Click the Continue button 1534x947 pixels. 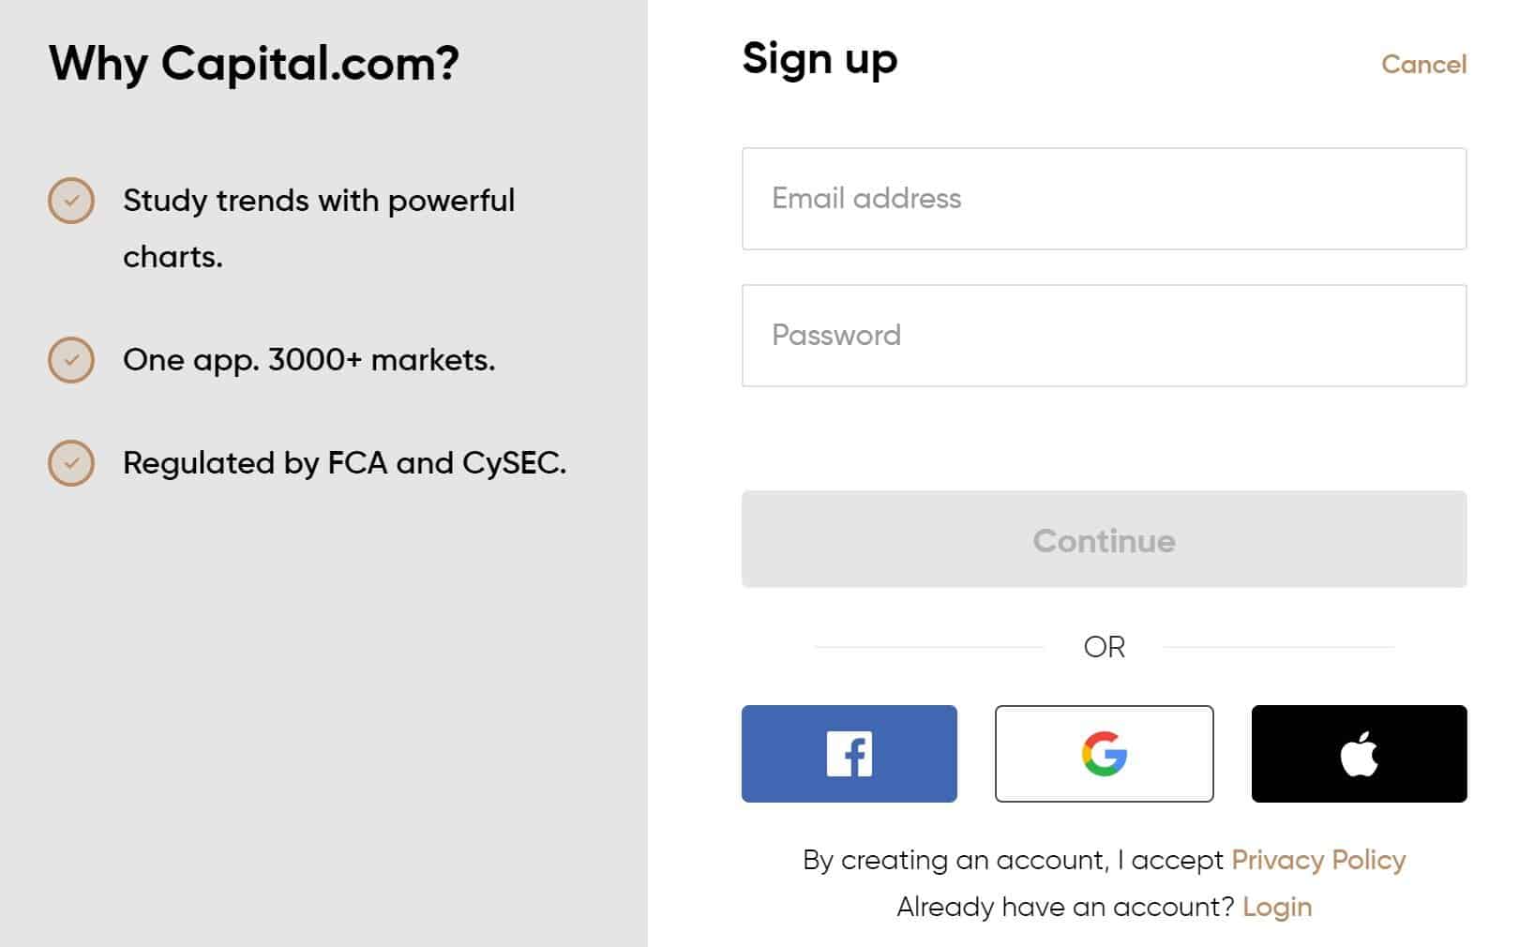point(1104,539)
